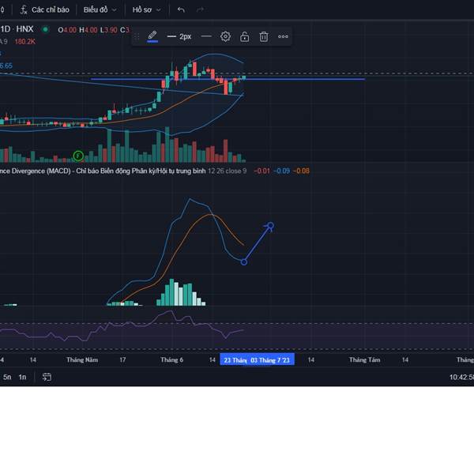Image resolution: width=474 pixels, height=474 pixels.
Task: Click the O4.00 open price value
Action: click(x=67, y=30)
